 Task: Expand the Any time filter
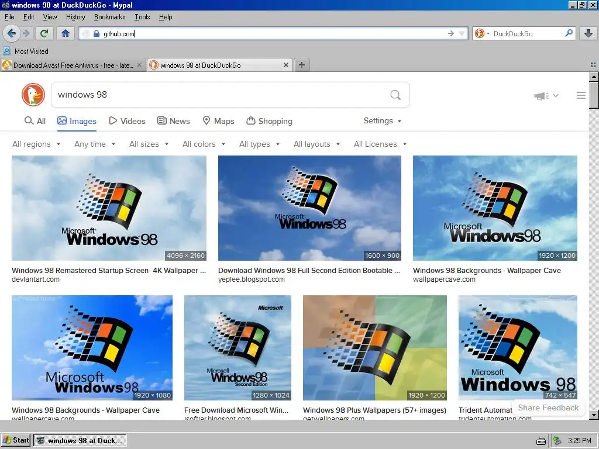point(95,144)
